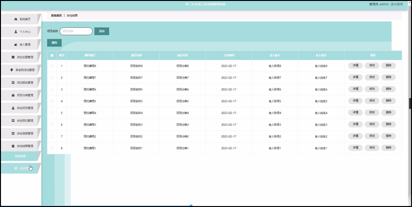Click the briefcase icon beside 项目分类管理

pyautogui.click(x=13, y=95)
